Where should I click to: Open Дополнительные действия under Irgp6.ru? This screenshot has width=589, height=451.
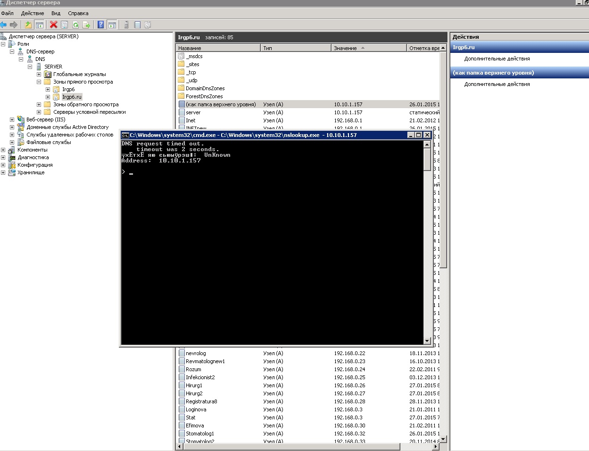pos(497,59)
